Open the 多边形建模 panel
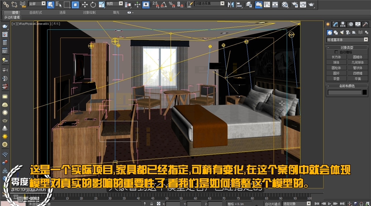 [12, 17]
